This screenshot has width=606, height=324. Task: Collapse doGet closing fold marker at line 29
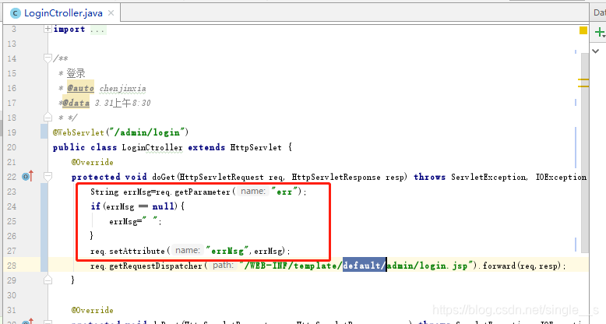(x=48, y=280)
